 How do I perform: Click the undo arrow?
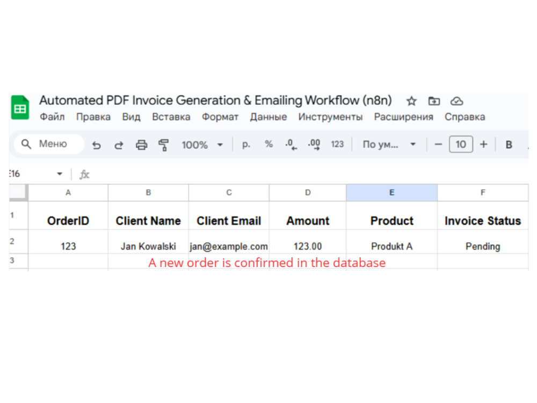97,145
